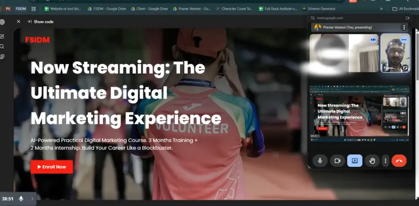Click the speaking indicator on the first participant tile
Viewport: 419px width, 206px height.
point(373,40)
